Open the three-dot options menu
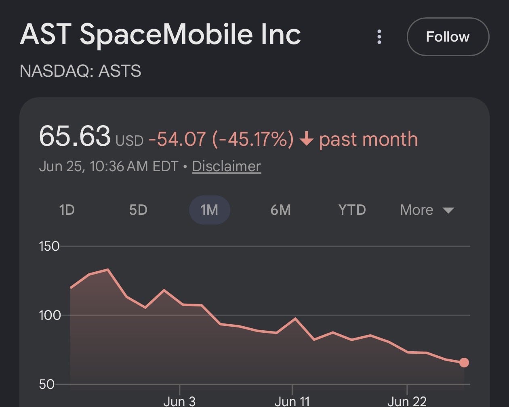Screen dimensions: 509x407 pos(379,37)
